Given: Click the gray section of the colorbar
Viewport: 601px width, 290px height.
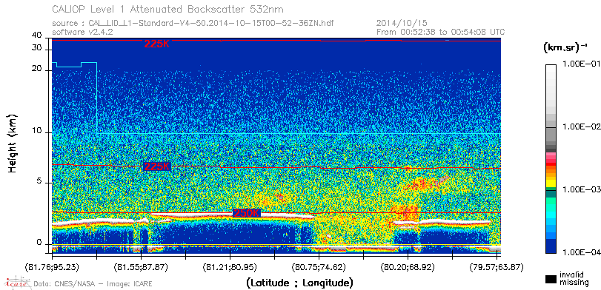Looking at the screenshot, I should click(551, 134).
